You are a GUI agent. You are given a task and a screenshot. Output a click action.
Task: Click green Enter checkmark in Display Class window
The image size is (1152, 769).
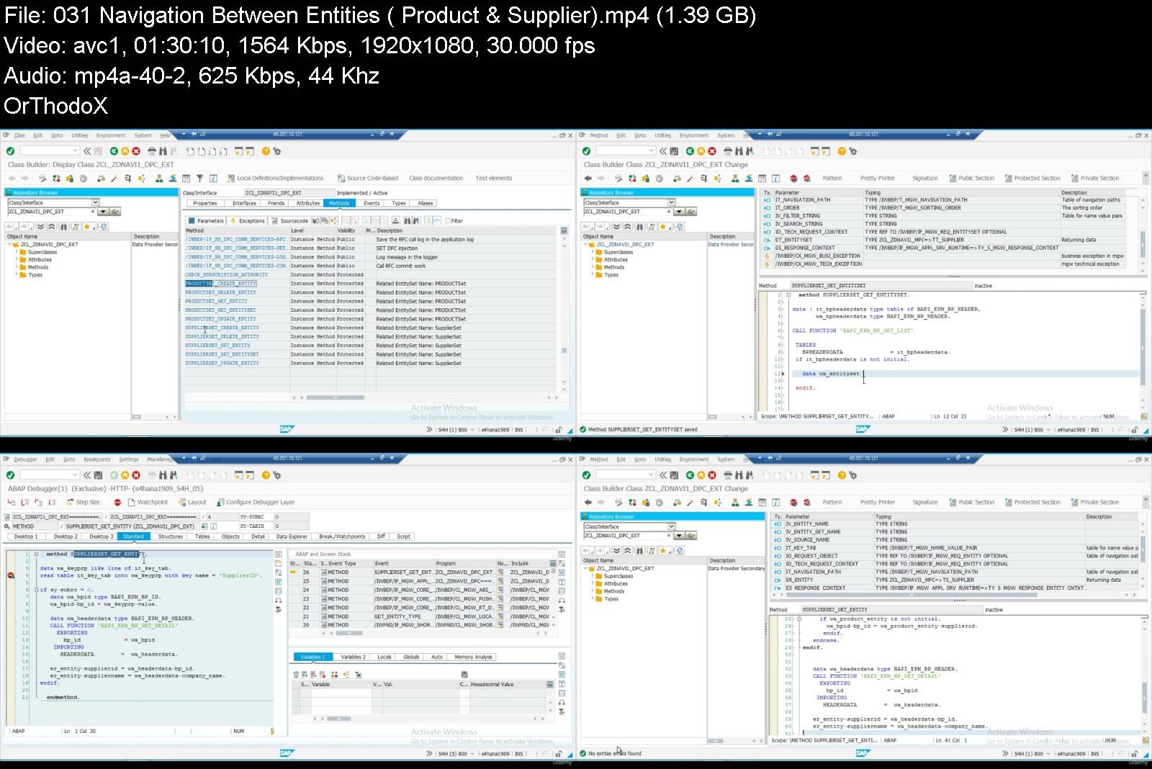(10, 151)
